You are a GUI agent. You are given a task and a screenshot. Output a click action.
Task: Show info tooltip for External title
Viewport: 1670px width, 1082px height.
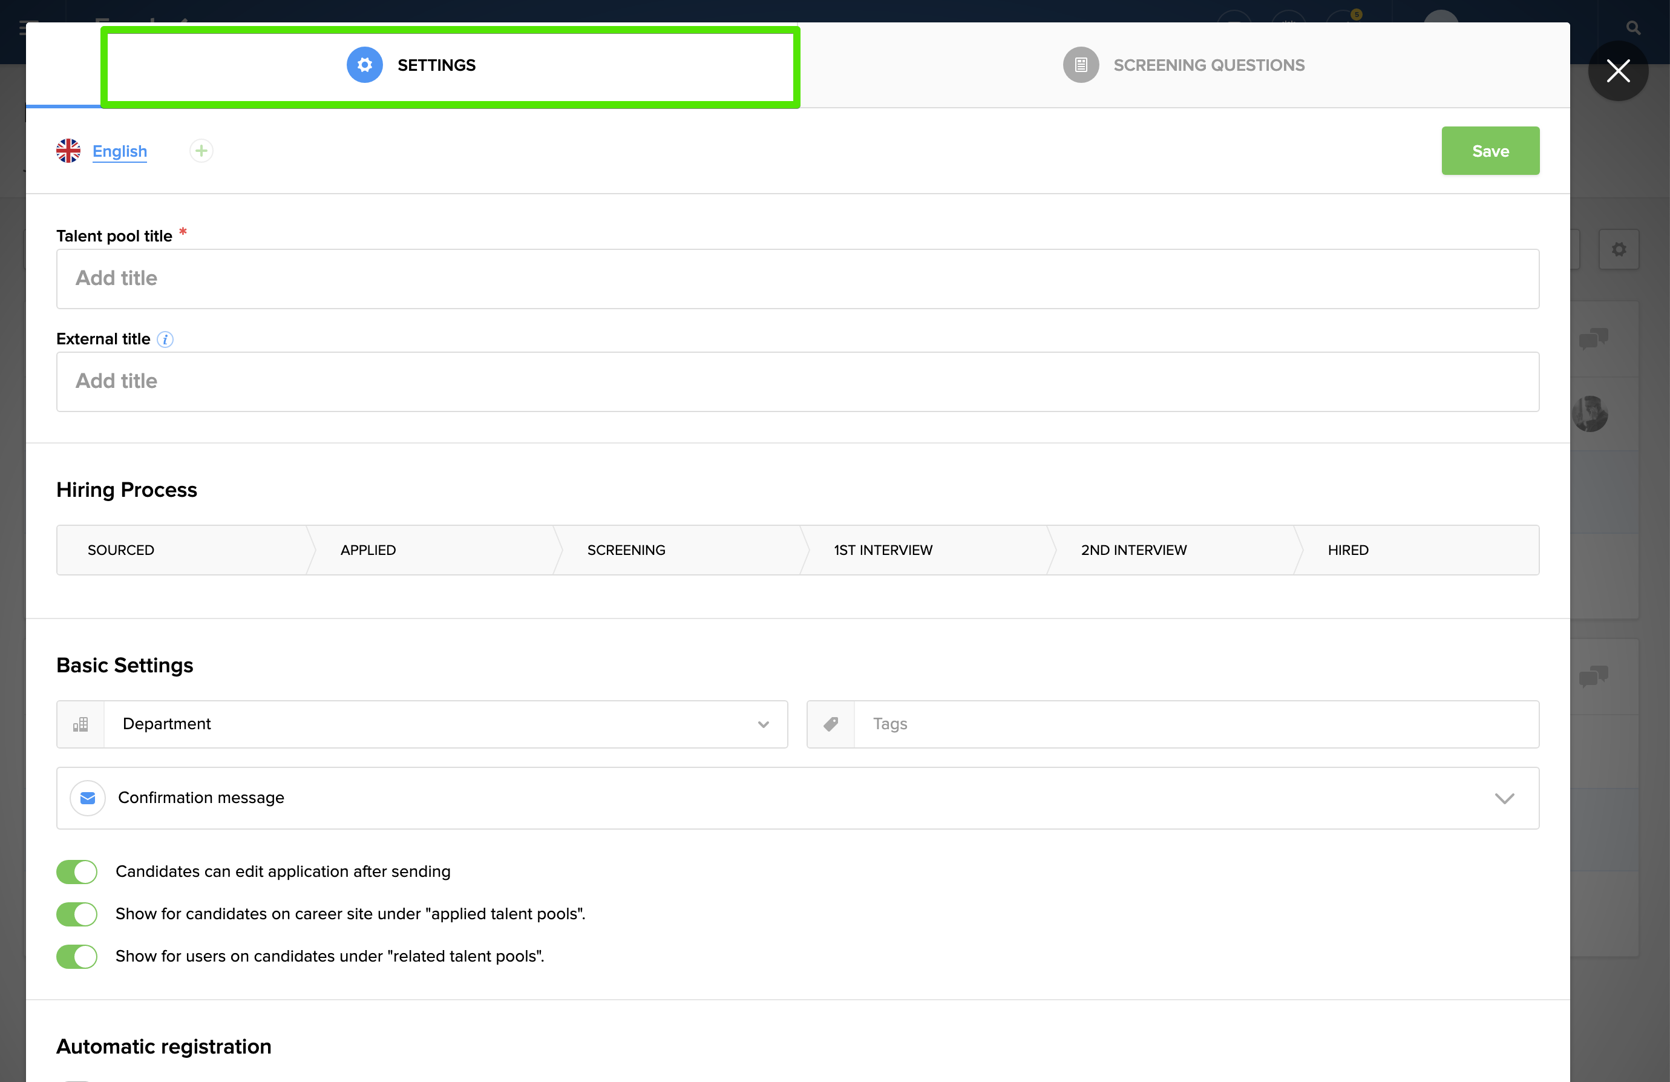[x=165, y=339]
